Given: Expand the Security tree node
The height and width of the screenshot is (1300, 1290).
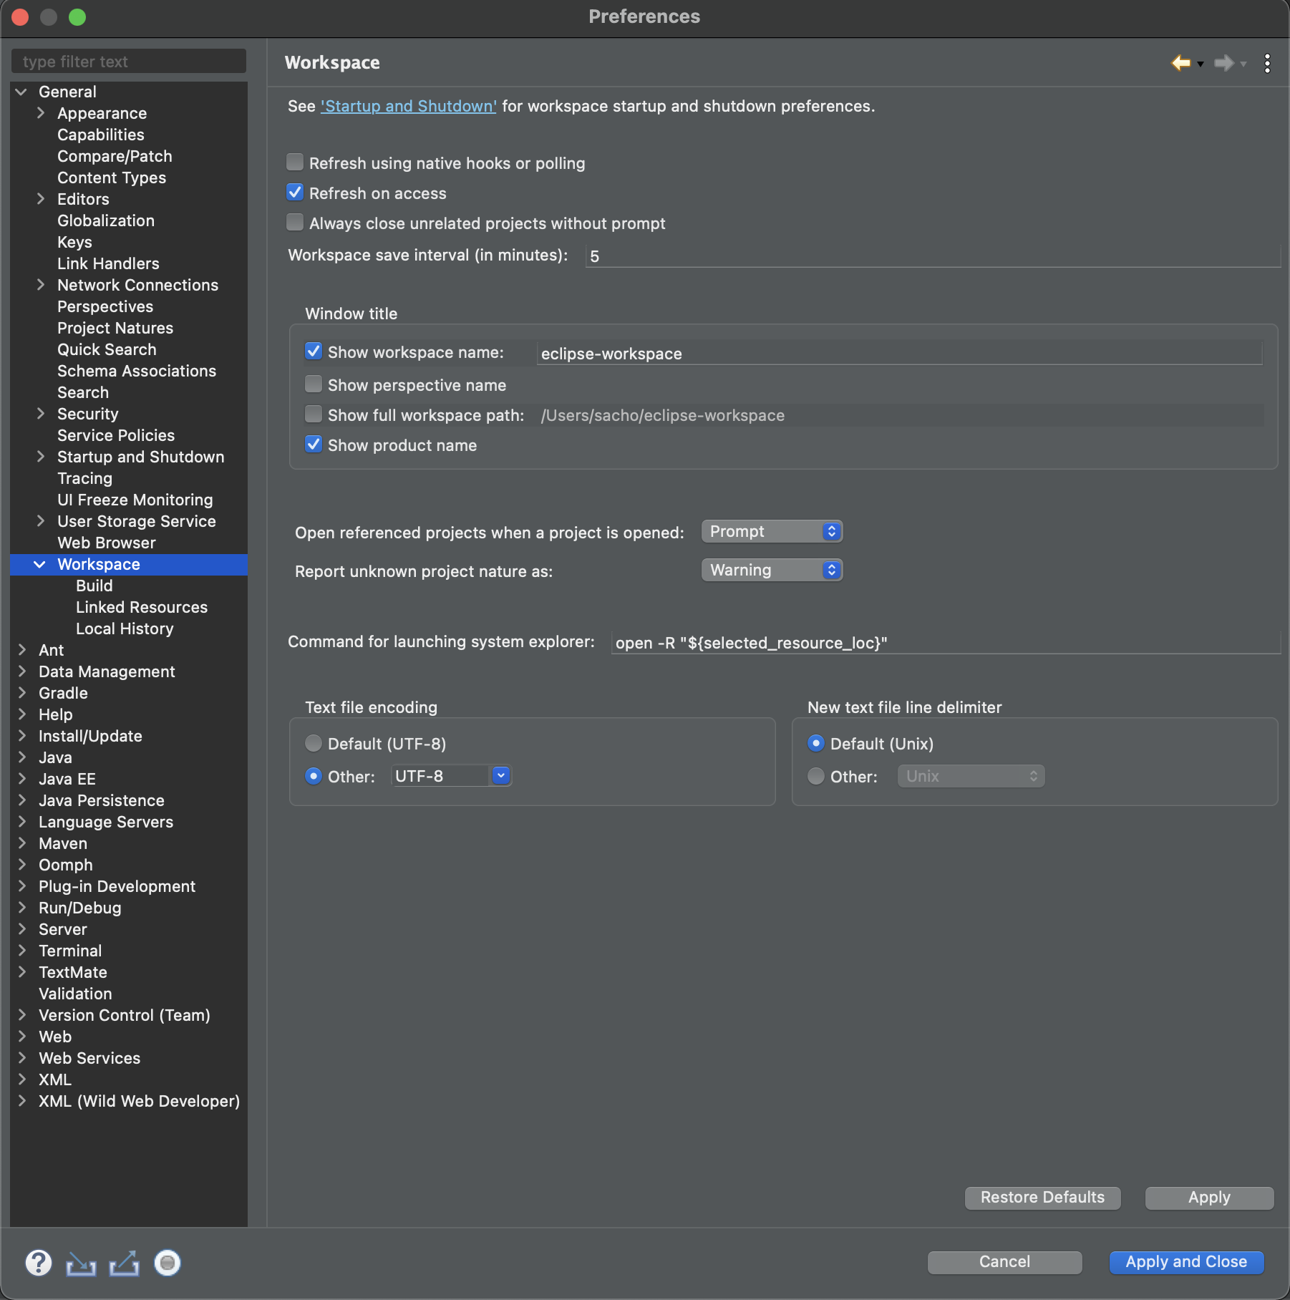Looking at the screenshot, I should point(41,414).
